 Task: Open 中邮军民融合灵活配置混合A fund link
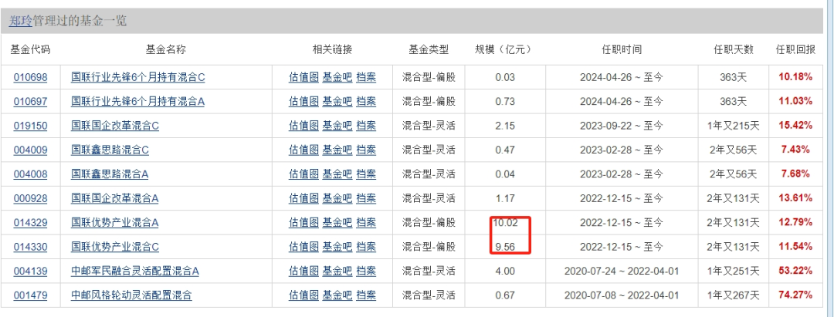tap(135, 271)
